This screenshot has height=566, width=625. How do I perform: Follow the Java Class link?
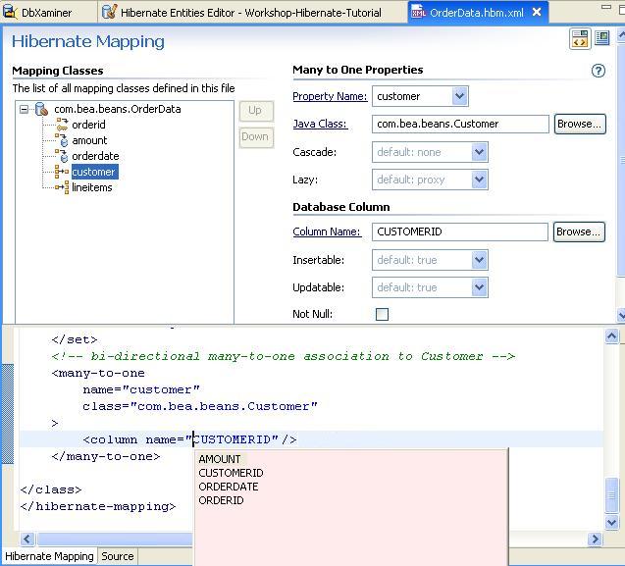coord(320,124)
